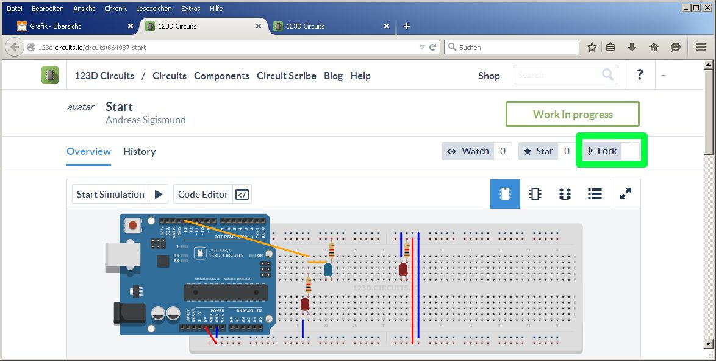Screen dimensions: 716x361
Task: Open the Chronik menu
Action: click(x=115, y=9)
